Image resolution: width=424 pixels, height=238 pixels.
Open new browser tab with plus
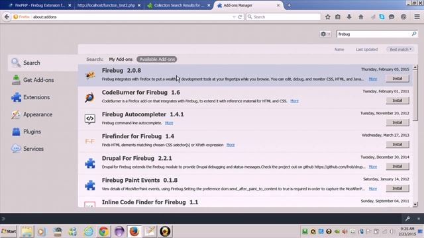[x=289, y=5]
